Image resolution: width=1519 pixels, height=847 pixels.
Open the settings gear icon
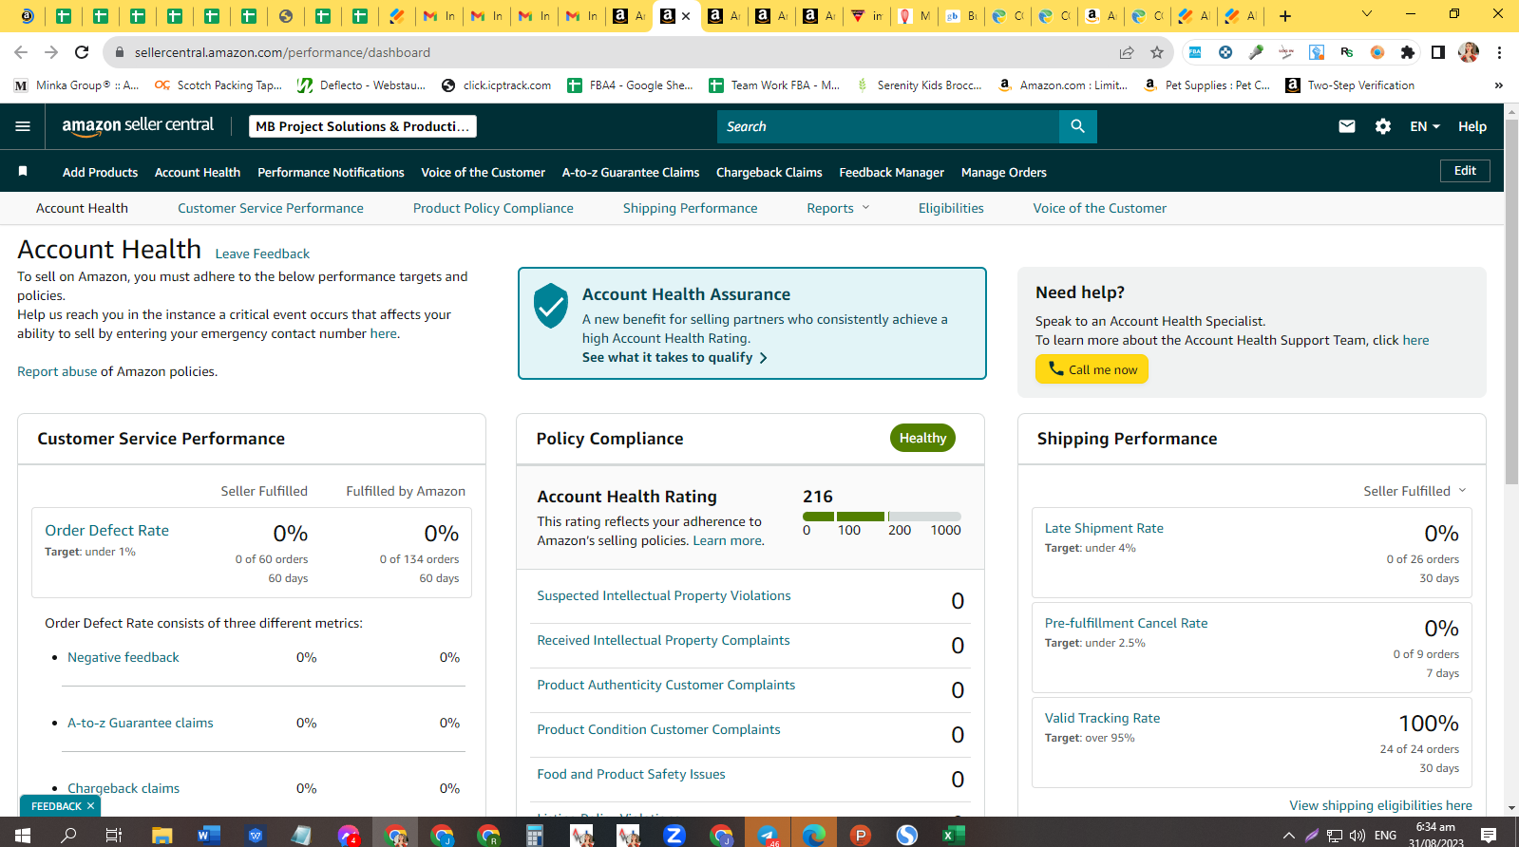pos(1382,126)
